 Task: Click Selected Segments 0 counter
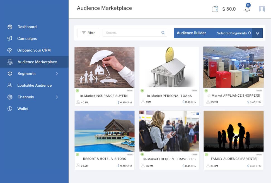click(234, 33)
